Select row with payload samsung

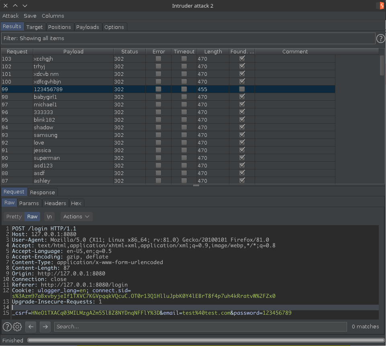pyautogui.click(x=168, y=135)
